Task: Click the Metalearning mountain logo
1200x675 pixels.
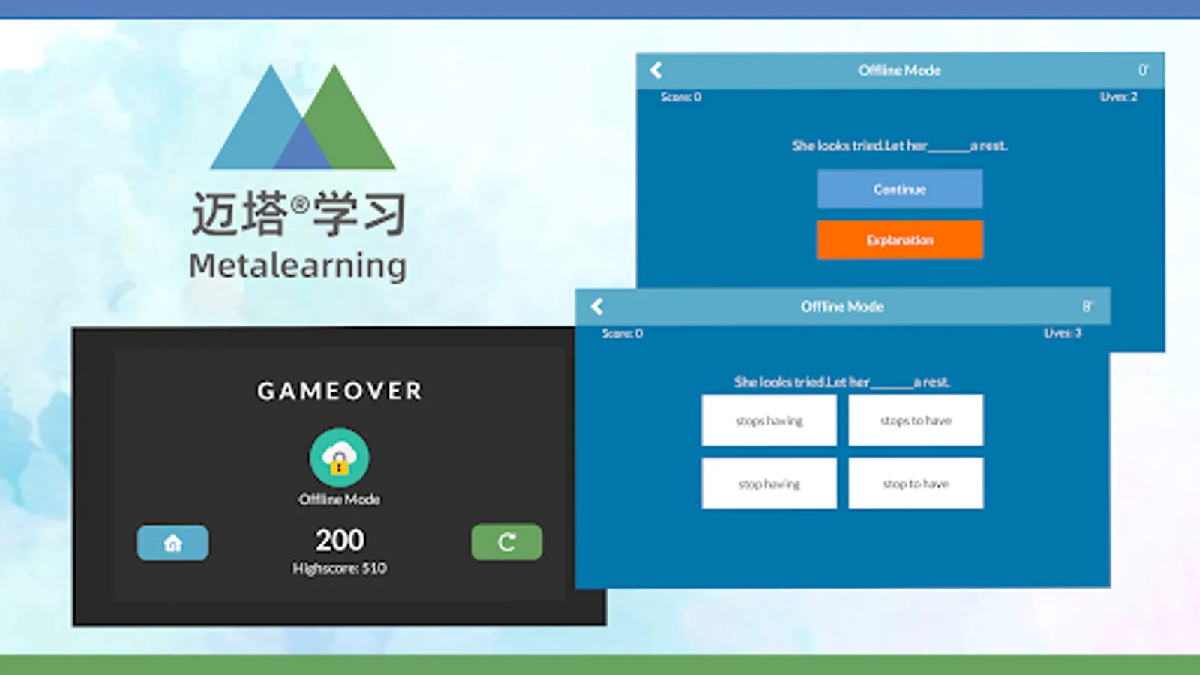Action: 302,117
